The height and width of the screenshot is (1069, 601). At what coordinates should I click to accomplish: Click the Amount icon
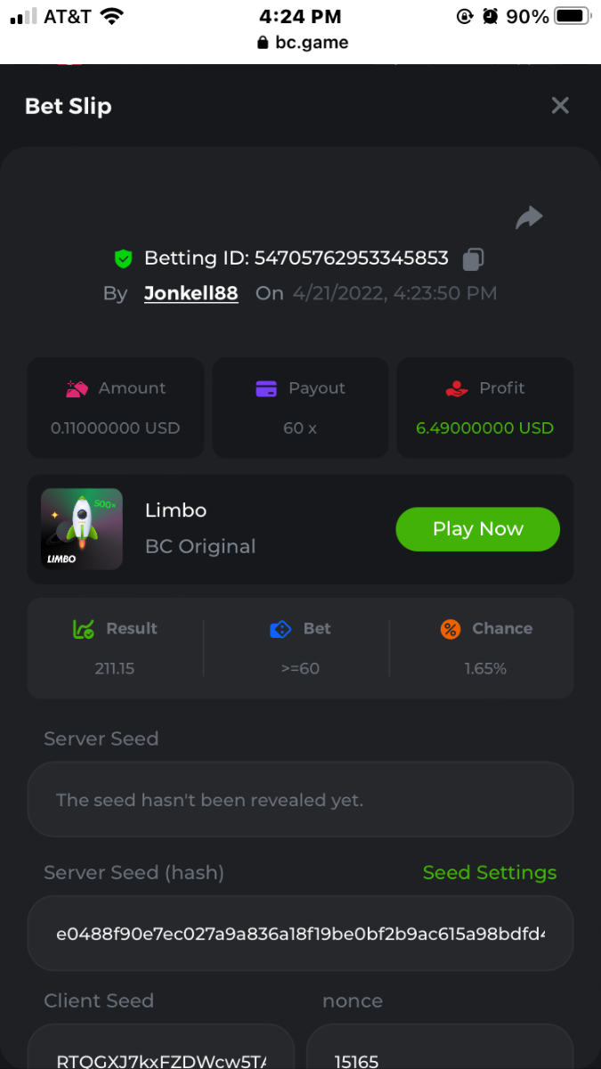(77, 388)
